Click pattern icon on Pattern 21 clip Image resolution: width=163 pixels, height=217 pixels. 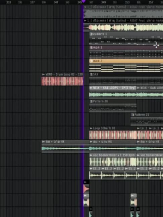132,115
